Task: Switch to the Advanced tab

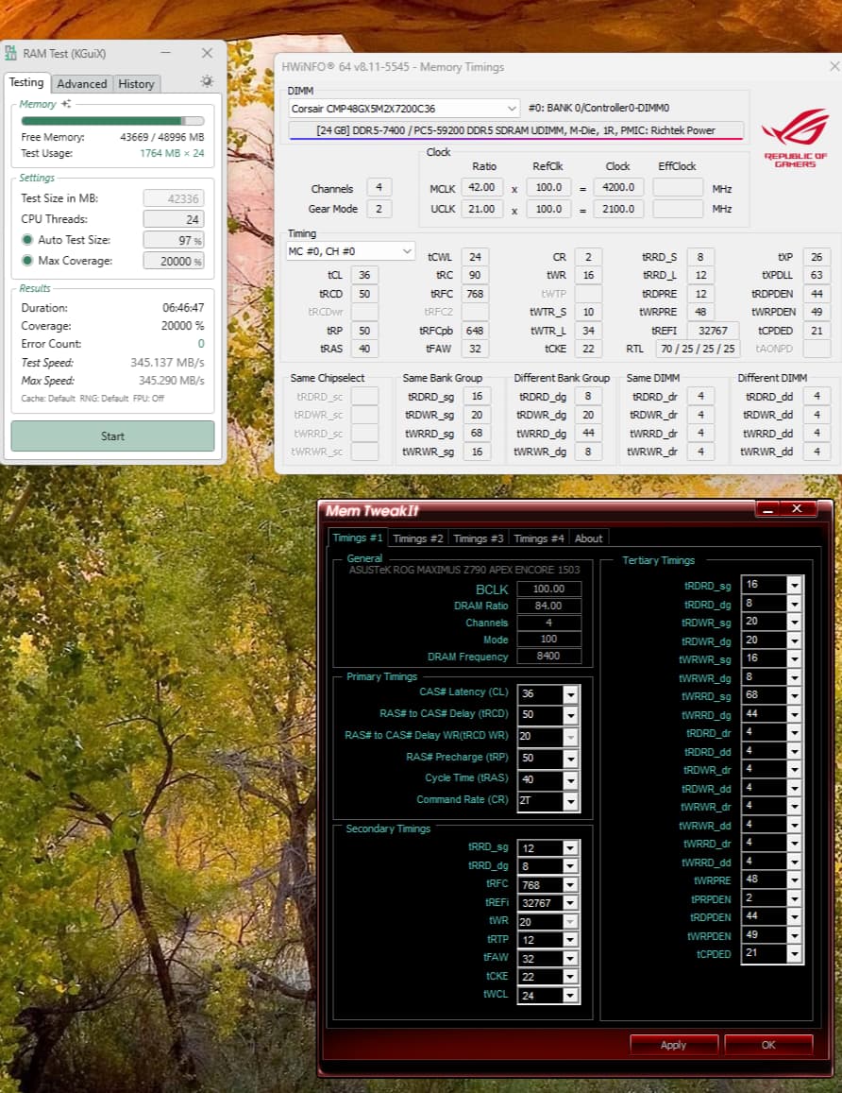Action: pos(82,84)
